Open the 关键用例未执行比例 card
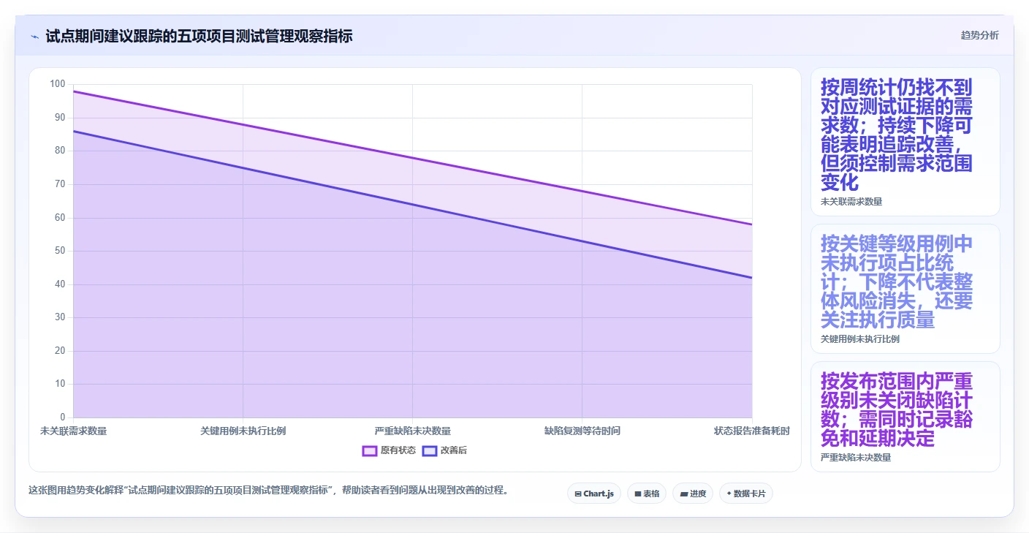The width and height of the screenshot is (1029, 533). pos(905,289)
